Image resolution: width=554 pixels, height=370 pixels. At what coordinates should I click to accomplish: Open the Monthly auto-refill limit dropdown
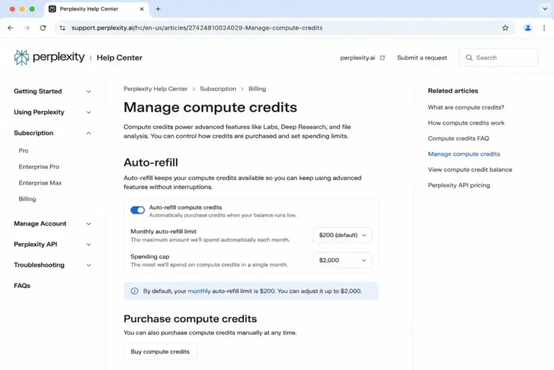(342, 235)
